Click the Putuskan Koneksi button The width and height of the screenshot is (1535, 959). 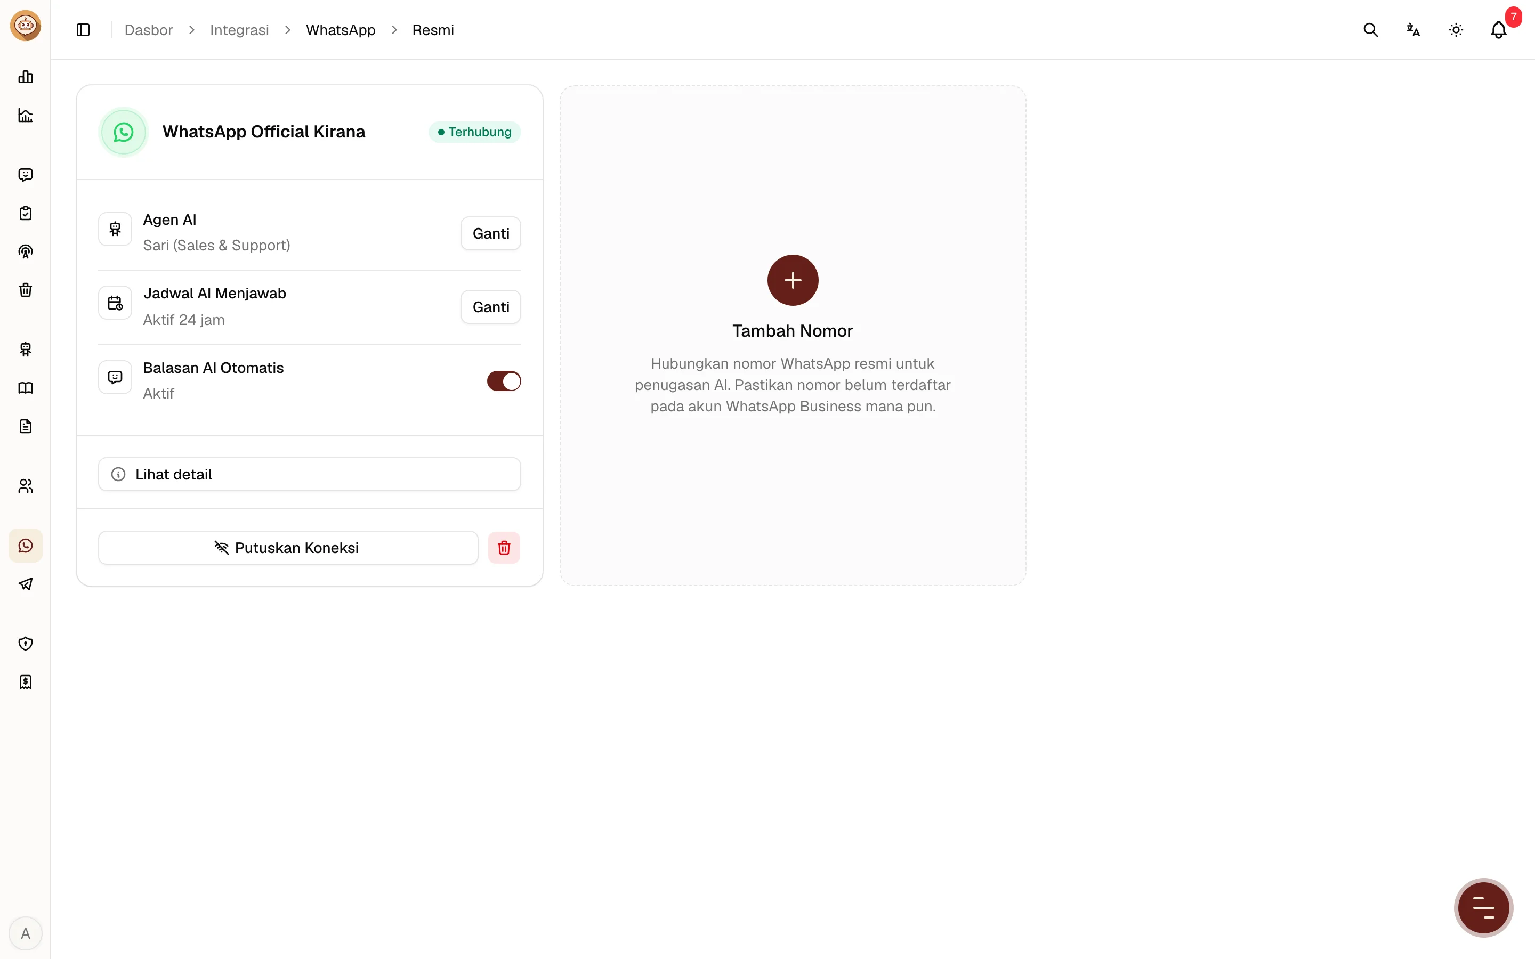click(288, 547)
